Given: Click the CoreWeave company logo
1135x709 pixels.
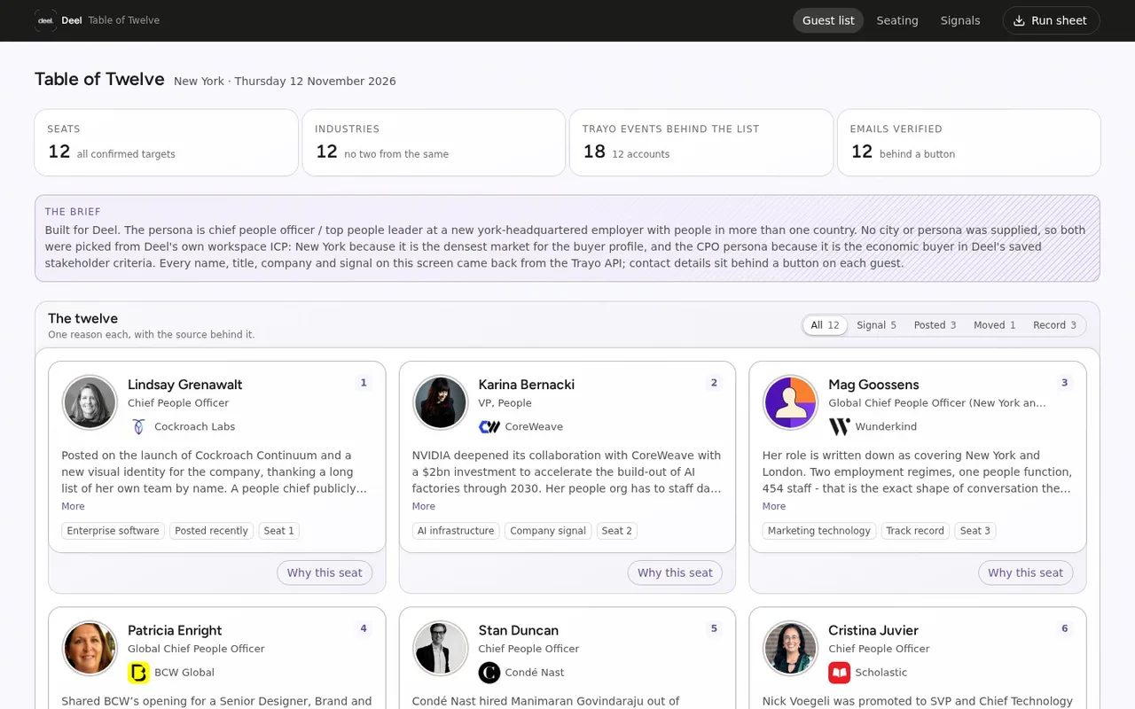Looking at the screenshot, I should tap(489, 426).
